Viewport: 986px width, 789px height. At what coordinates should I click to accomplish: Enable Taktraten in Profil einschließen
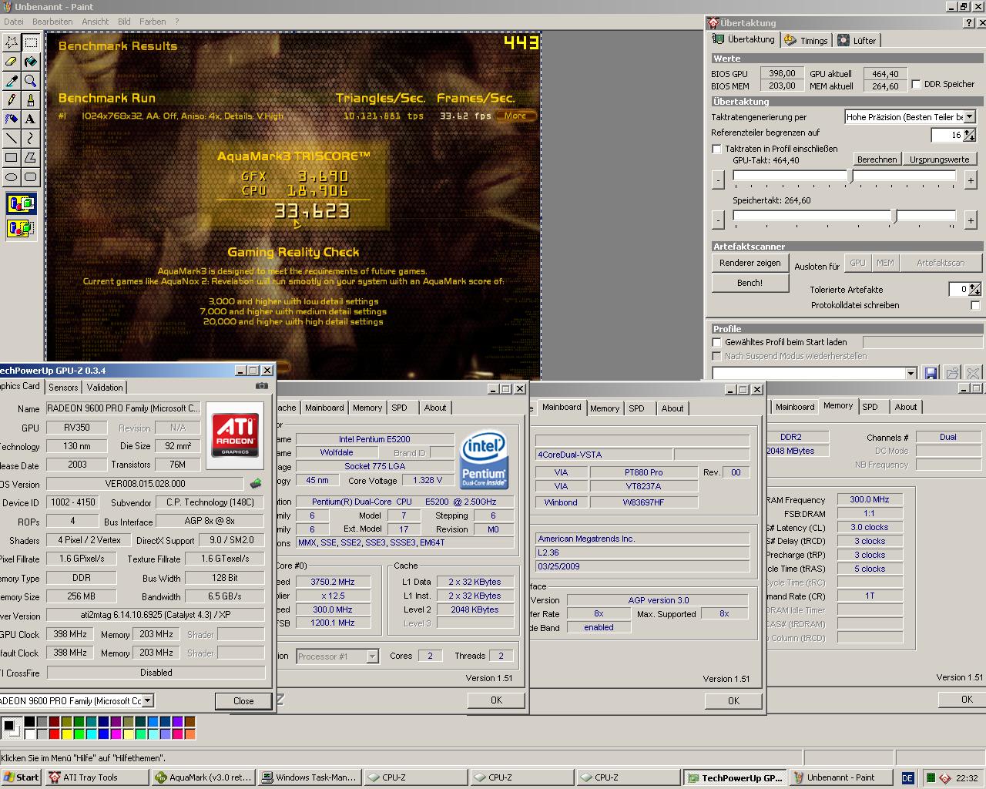coord(717,149)
